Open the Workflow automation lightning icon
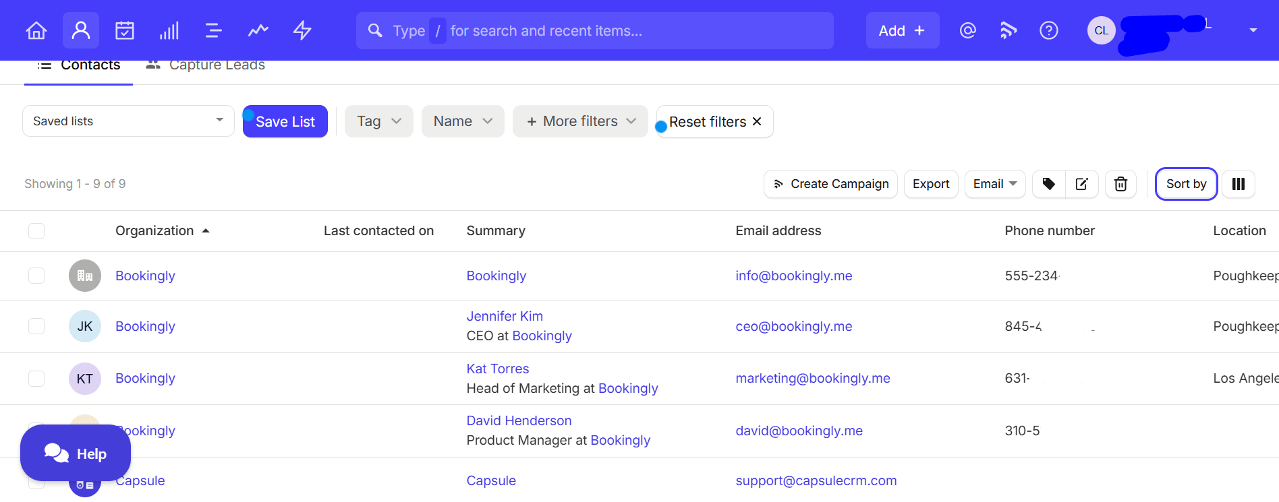The height and width of the screenshot is (502, 1279). click(302, 30)
